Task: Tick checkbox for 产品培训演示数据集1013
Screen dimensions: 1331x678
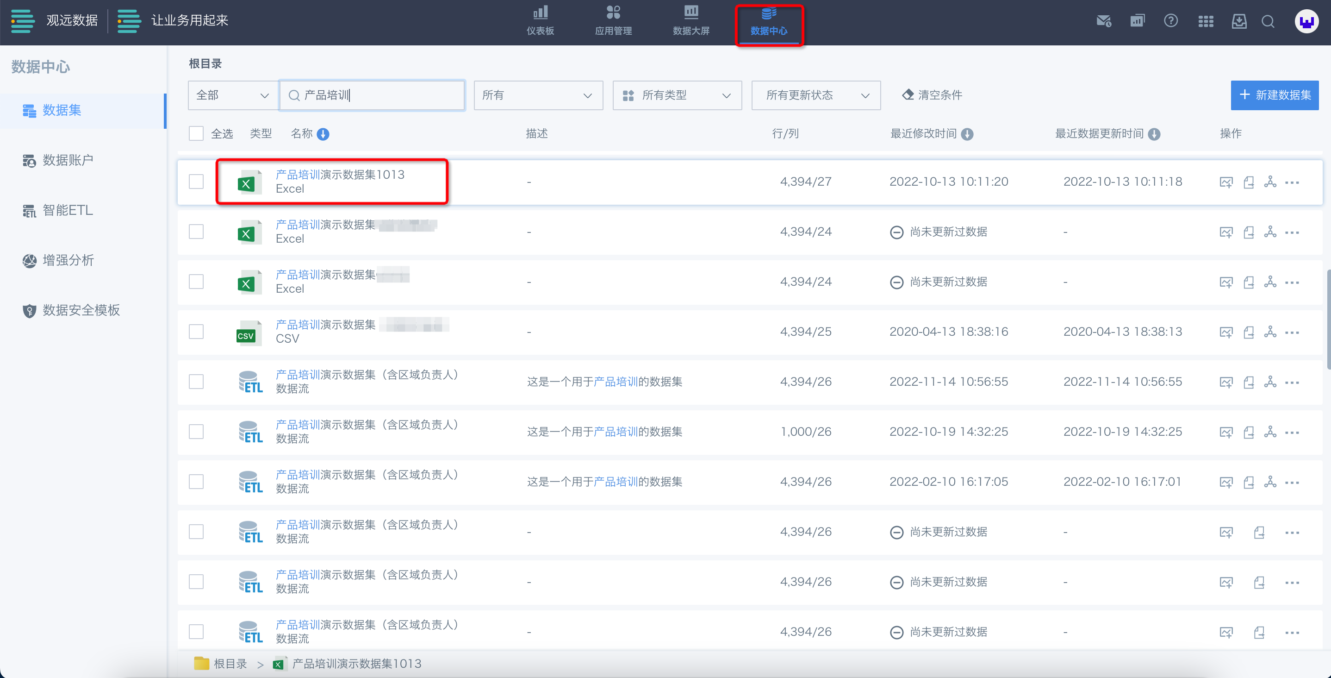Action: 196,182
